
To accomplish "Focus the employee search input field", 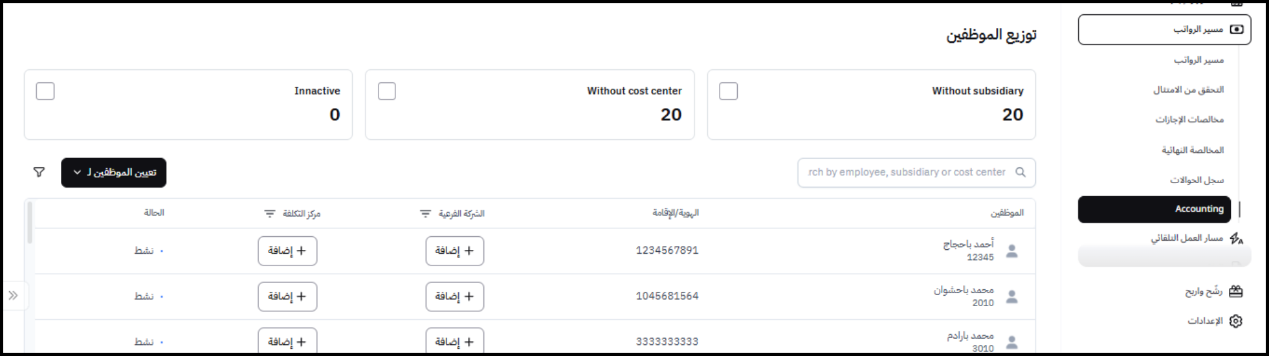I will (906, 172).
